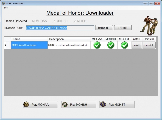Launch game with Play MOHAA button
Image resolution: width=162 pixels, height=120 pixels.
click(x=40, y=104)
